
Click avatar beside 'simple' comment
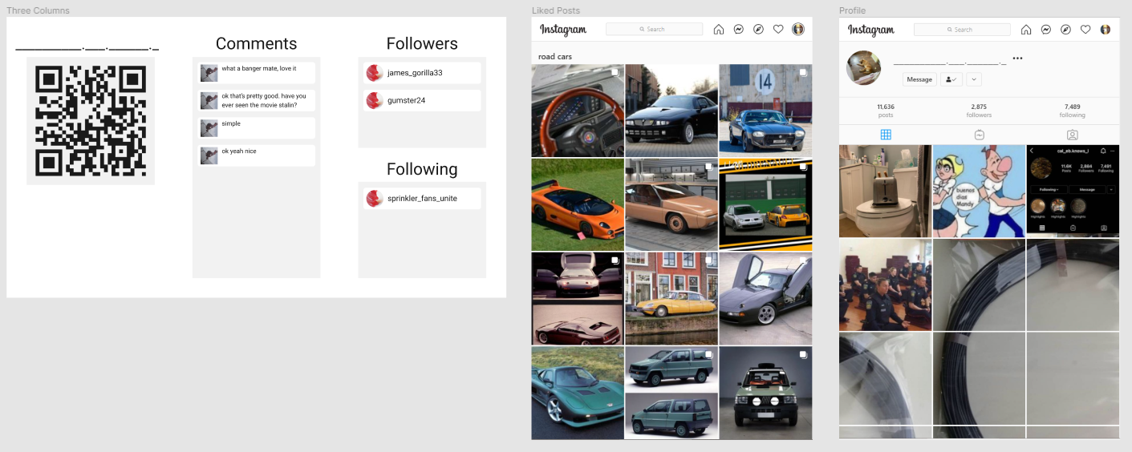[x=209, y=128]
